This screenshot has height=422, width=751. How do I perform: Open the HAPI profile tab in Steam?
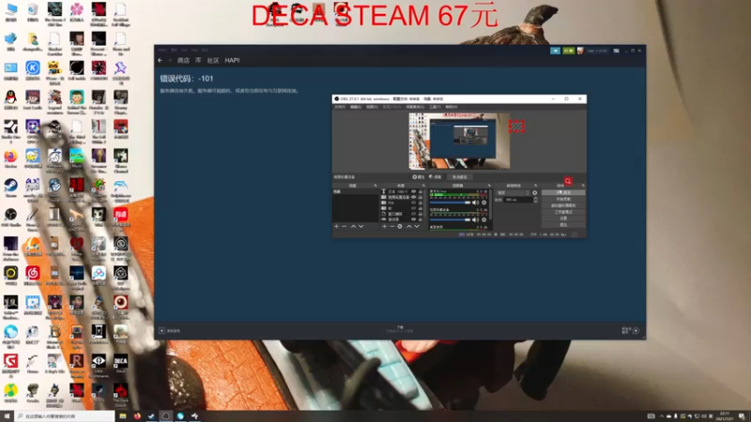tap(232, 60)
